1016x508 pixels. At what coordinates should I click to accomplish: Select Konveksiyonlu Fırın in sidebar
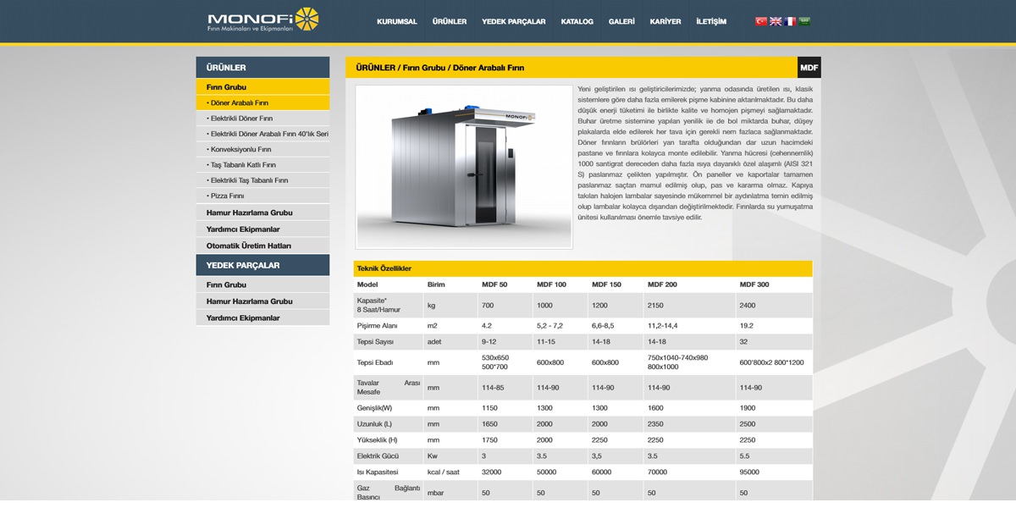tap(262, 149)
